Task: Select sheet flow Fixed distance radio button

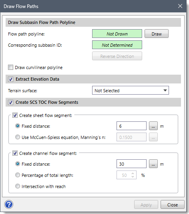Action: click(18, 126)
